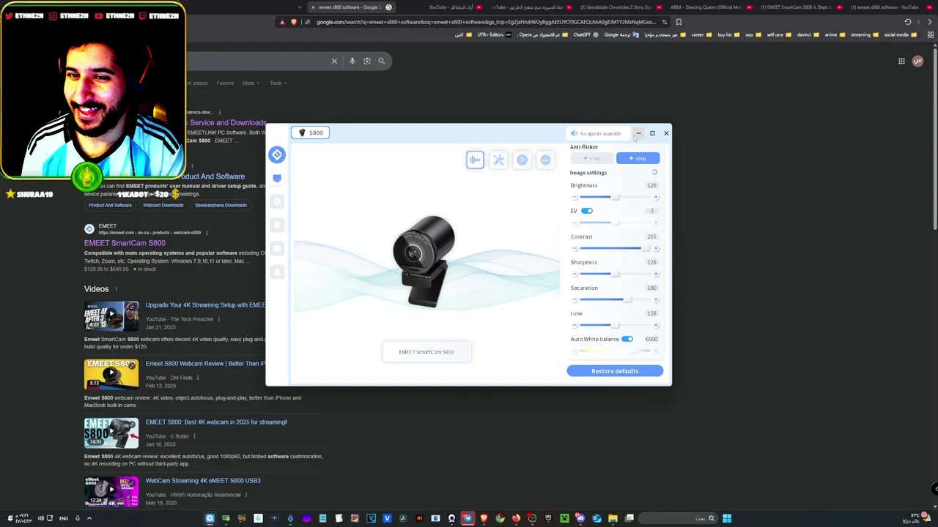Open EMEET S800 Best 4K webcam video link
Image resolution: width=938 pixels, height=527 pixels.
coord(216,422)
